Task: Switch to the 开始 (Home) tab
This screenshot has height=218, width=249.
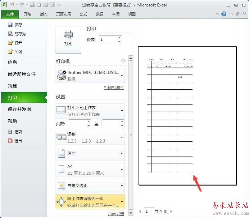Action: pyautogui.click(x=27, y=14)
